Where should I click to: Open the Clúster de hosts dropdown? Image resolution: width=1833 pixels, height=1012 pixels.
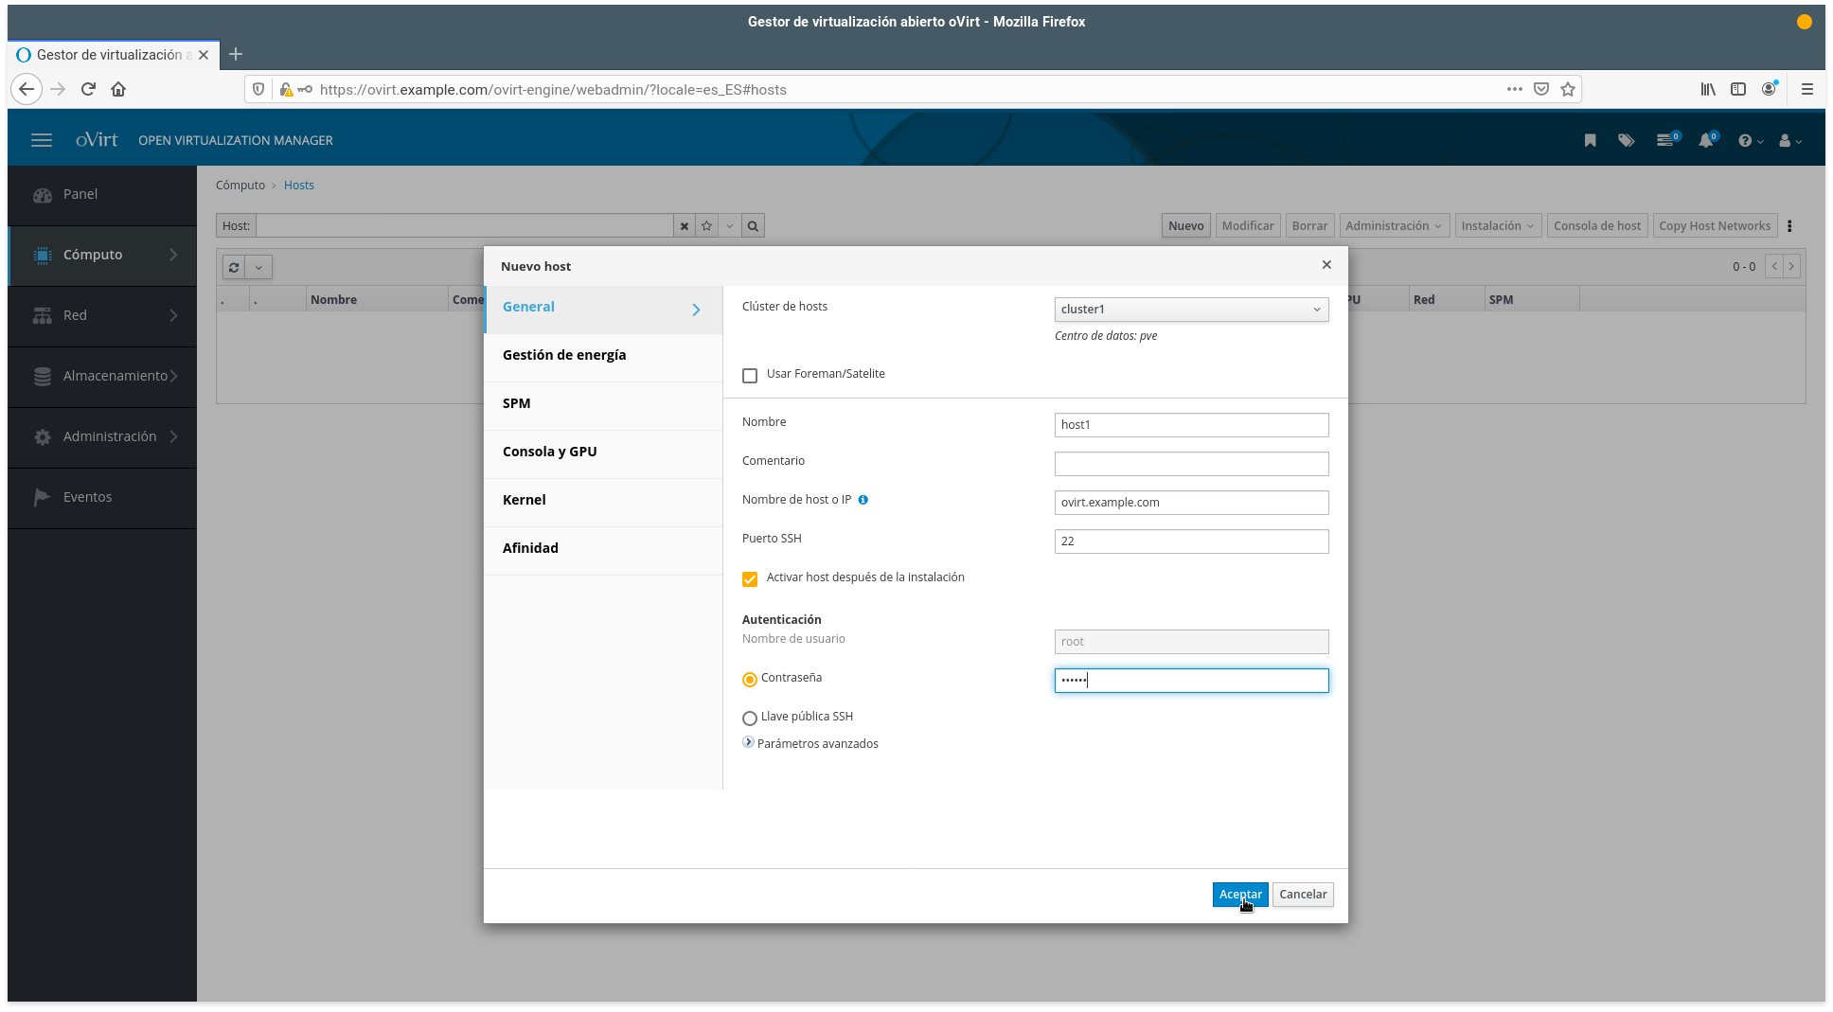pyautogui.click(x=1191, y=310)
